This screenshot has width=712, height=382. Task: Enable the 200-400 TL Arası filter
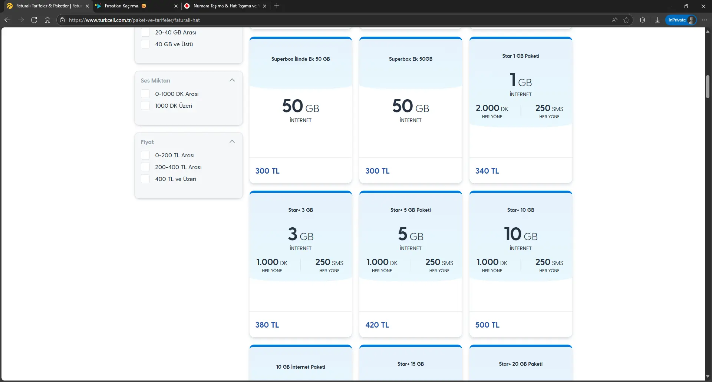145,167
